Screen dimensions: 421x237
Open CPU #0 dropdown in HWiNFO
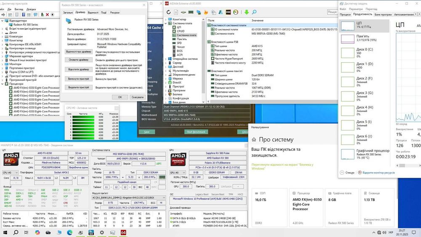(x=10, y=173)
